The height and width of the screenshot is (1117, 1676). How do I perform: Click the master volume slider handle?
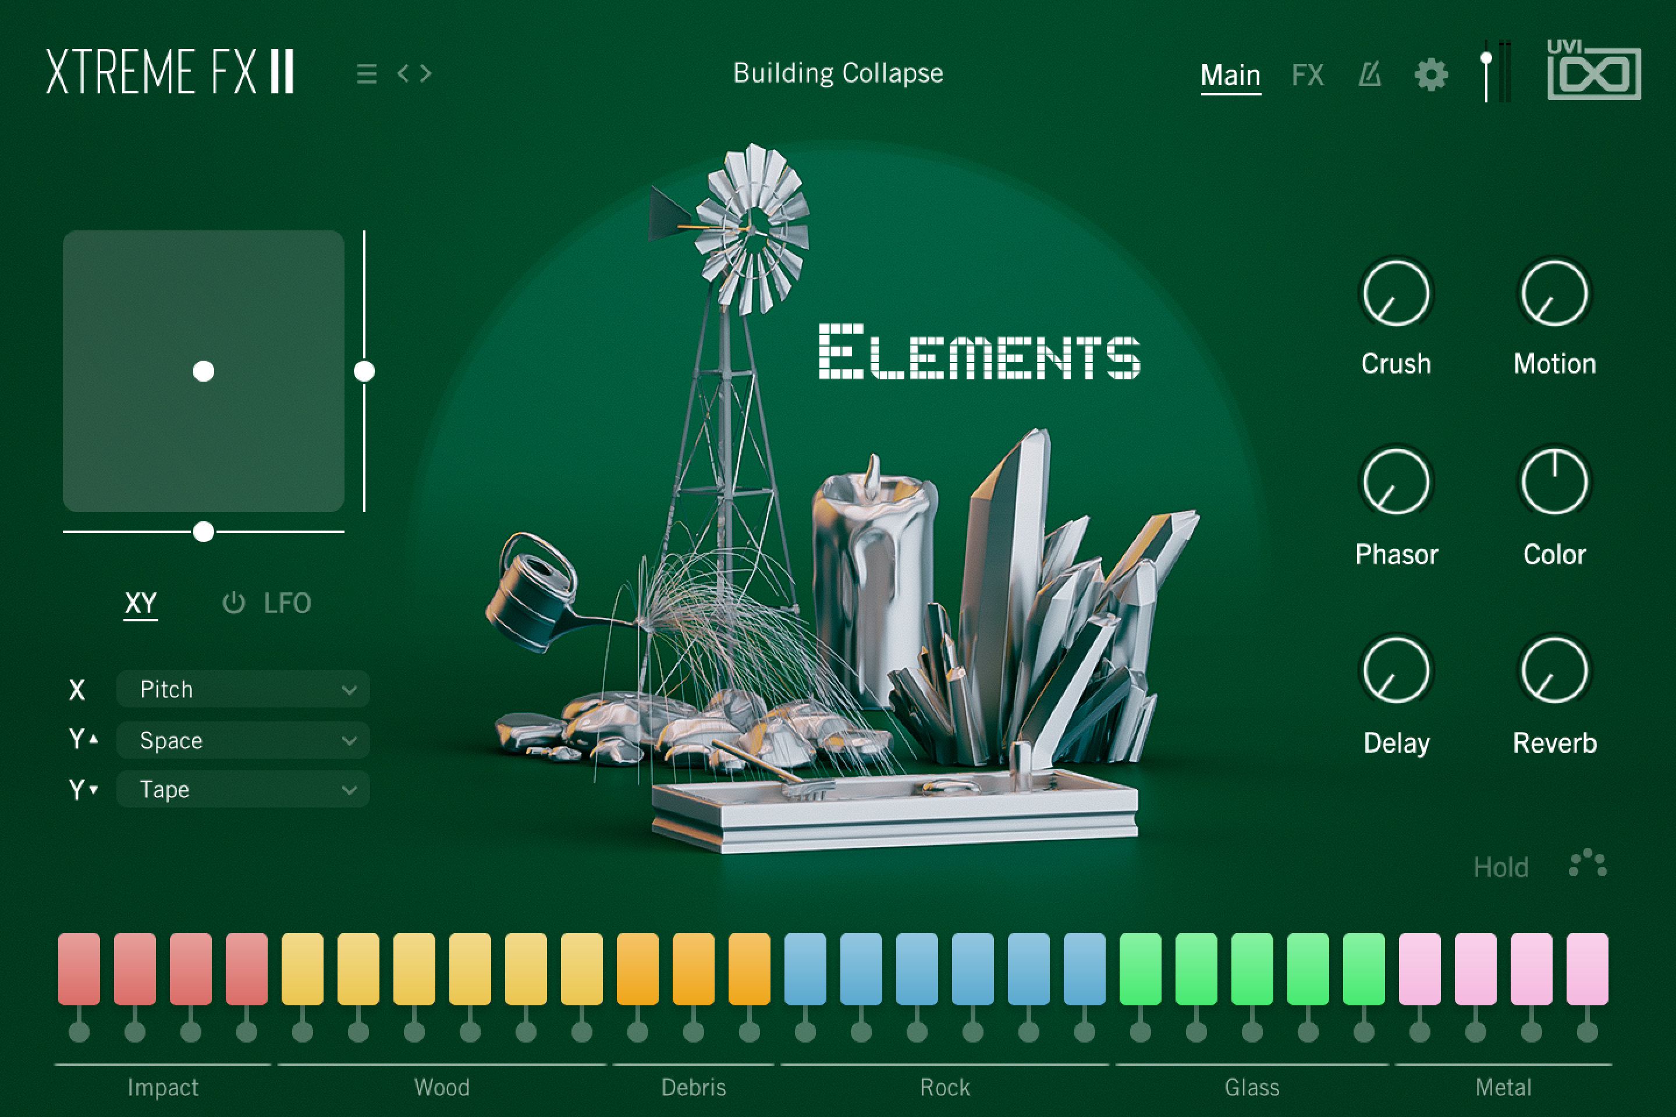point(1486,58)
